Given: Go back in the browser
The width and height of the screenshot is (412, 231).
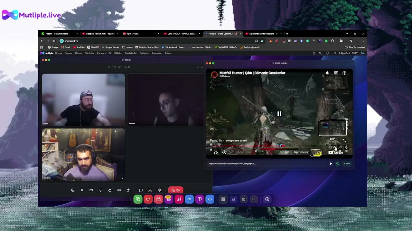Looking at the screenshot, I should [x=42, y=41].
